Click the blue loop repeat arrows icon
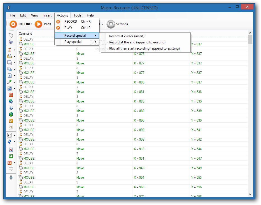The image size is (261, 205). 10,142
